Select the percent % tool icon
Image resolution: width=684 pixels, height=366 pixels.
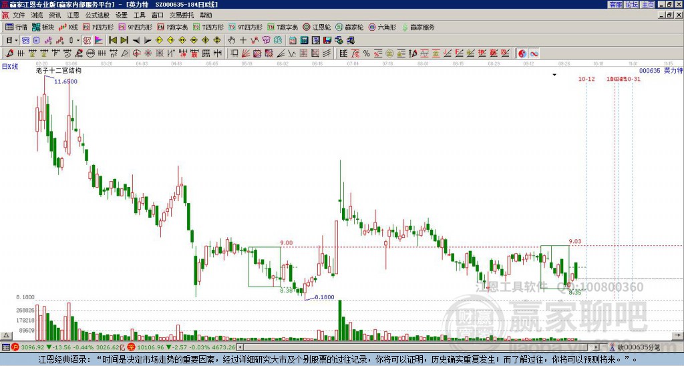tap(367, 53)
